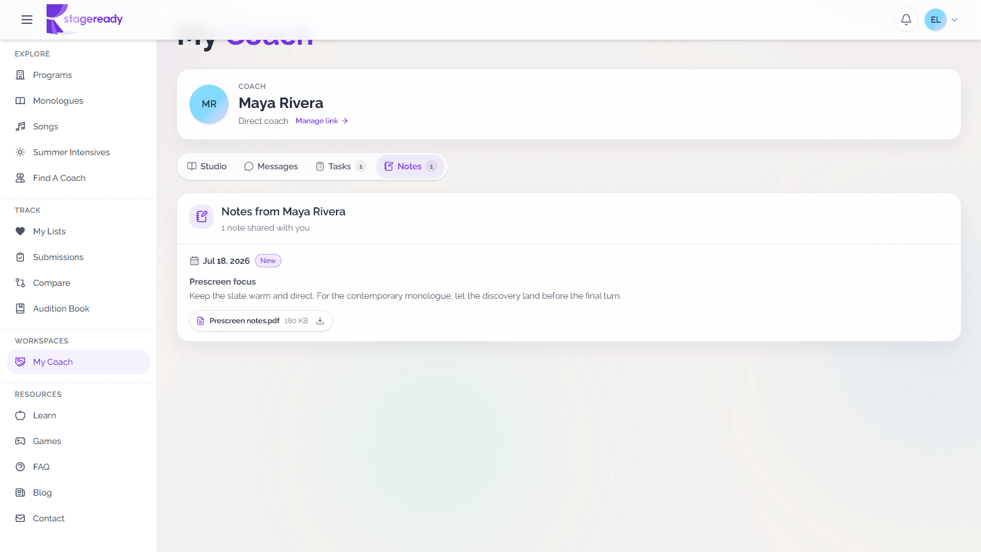Open Games via the controller icon
Screen dimensions: 981x552
coord(20,441)
